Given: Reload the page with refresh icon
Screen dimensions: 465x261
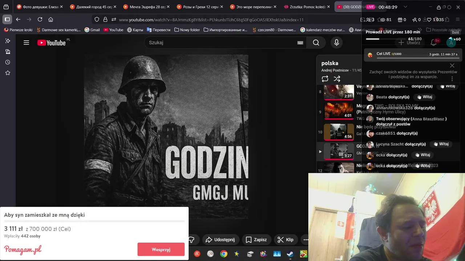Looking at the screenshot, I should (x=40, y=20).
